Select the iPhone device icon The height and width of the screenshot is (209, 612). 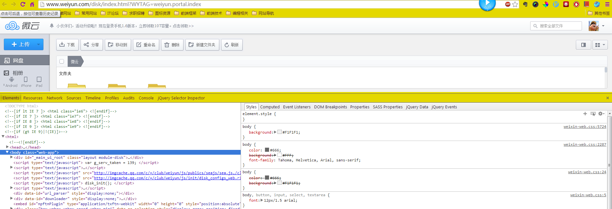pos(26,79)
